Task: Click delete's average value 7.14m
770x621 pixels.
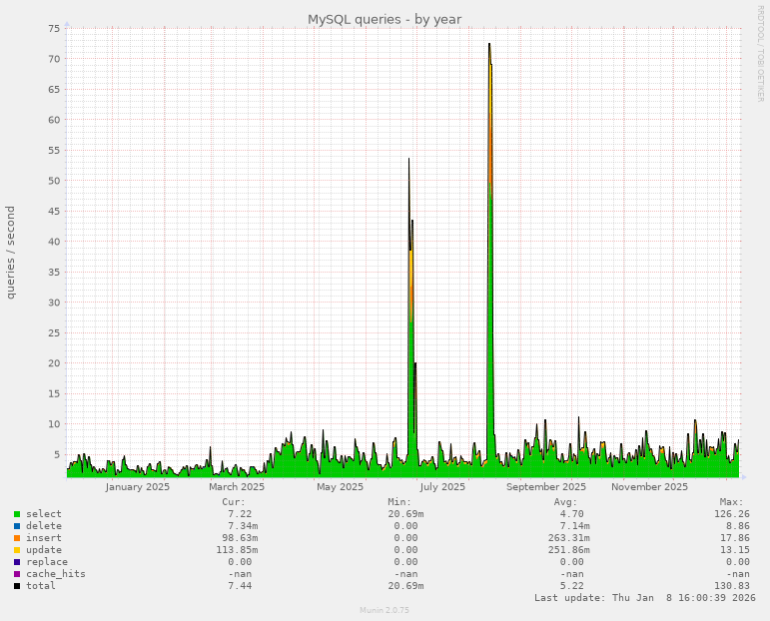Action: click(574, 526)
